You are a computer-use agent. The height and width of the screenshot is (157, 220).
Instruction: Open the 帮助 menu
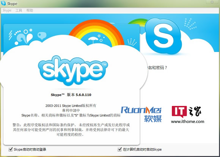pos(30,10)
